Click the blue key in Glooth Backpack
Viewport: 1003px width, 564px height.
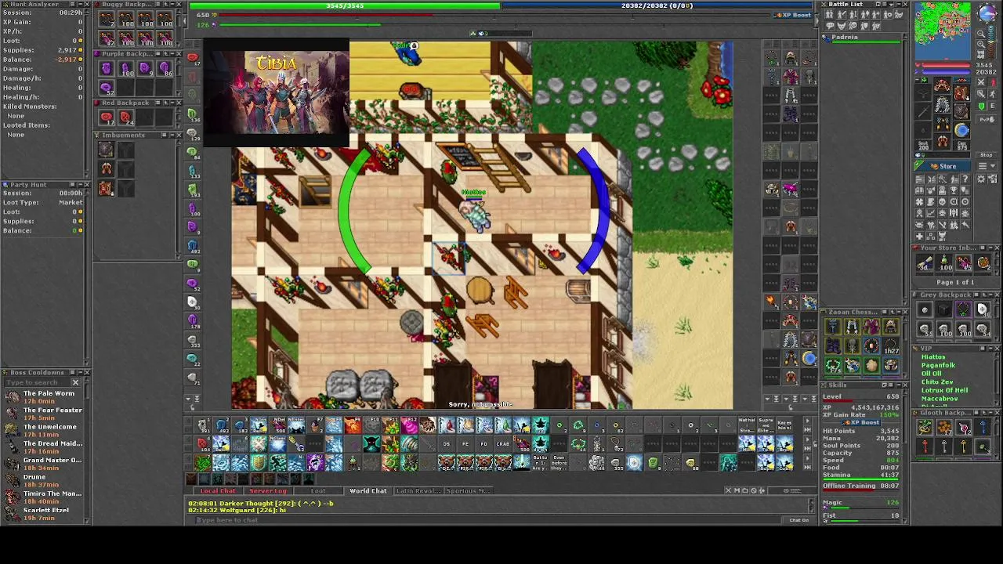(x=983, y=428)
